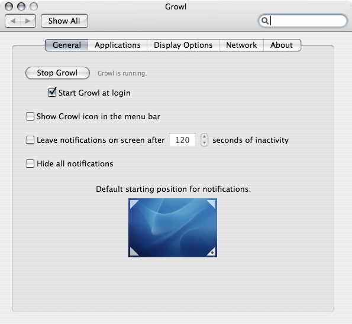The image size is (352, 324).
Task: Enable Leave notifications on screen checkbox
Action: tap(30, 140)
